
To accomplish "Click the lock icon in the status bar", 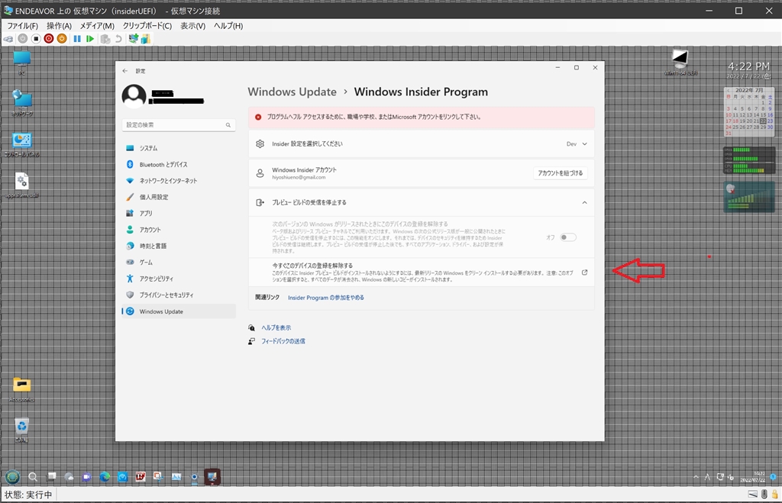I will (x=774, y=495).
